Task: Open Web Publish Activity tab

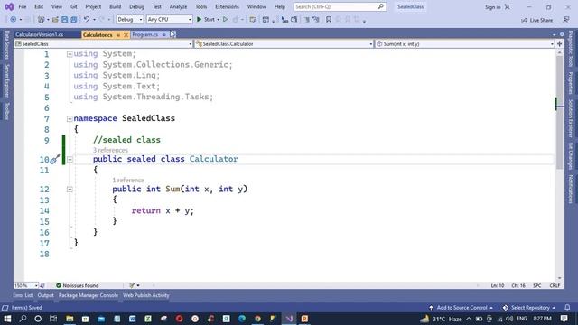Action: coord(146,295)
